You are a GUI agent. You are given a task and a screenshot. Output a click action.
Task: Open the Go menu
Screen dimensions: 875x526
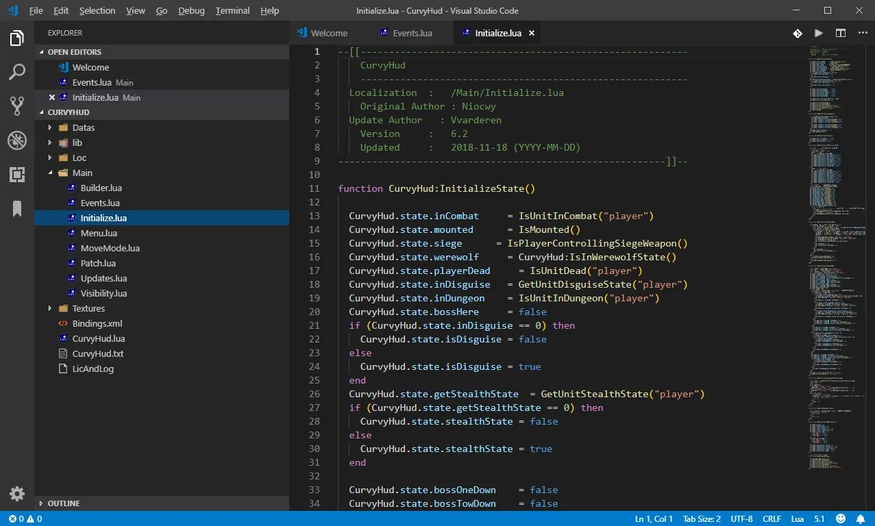coord(162,11)
